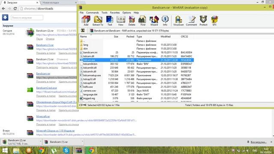Open Skype from the taskbar
Screen dimensions: 274x154
66,150
